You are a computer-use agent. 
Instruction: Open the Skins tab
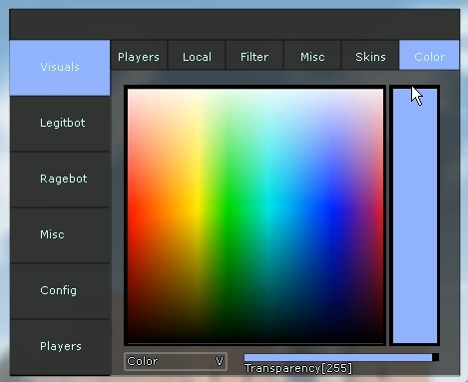(x=370, y=55)
